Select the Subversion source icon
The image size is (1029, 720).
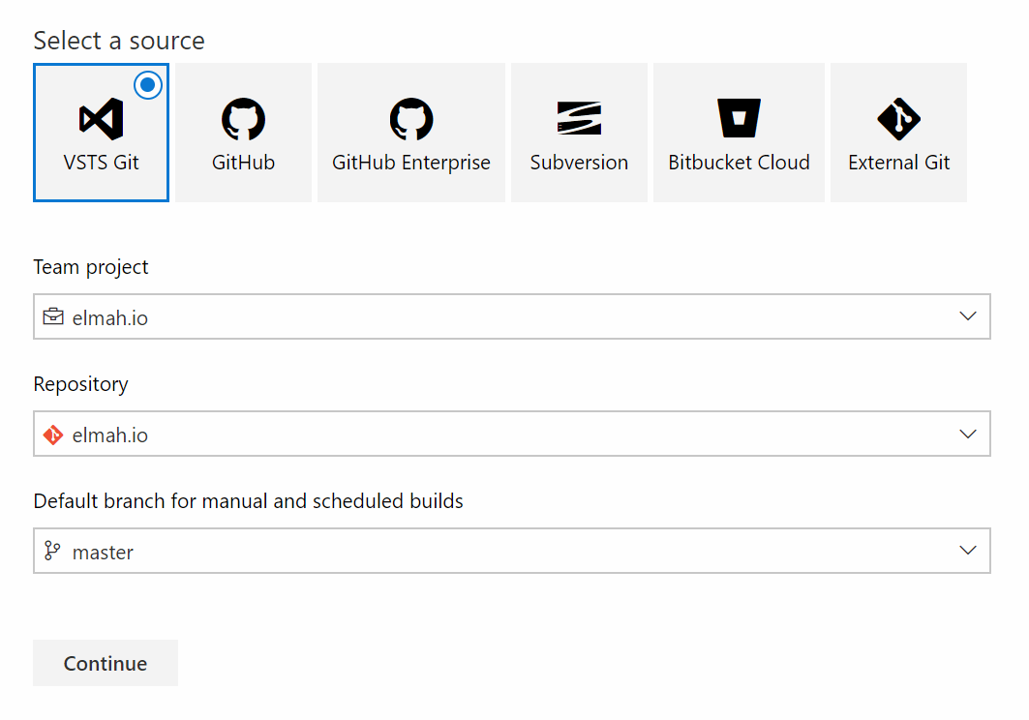point(578,119)
